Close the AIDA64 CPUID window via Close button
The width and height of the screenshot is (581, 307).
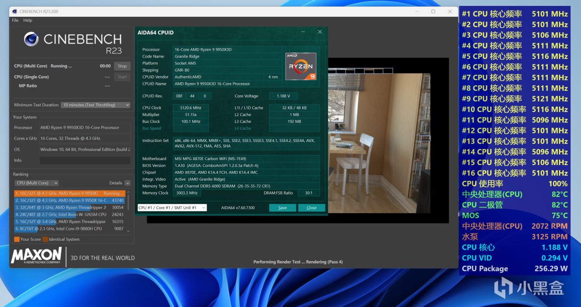coord(312,207)
